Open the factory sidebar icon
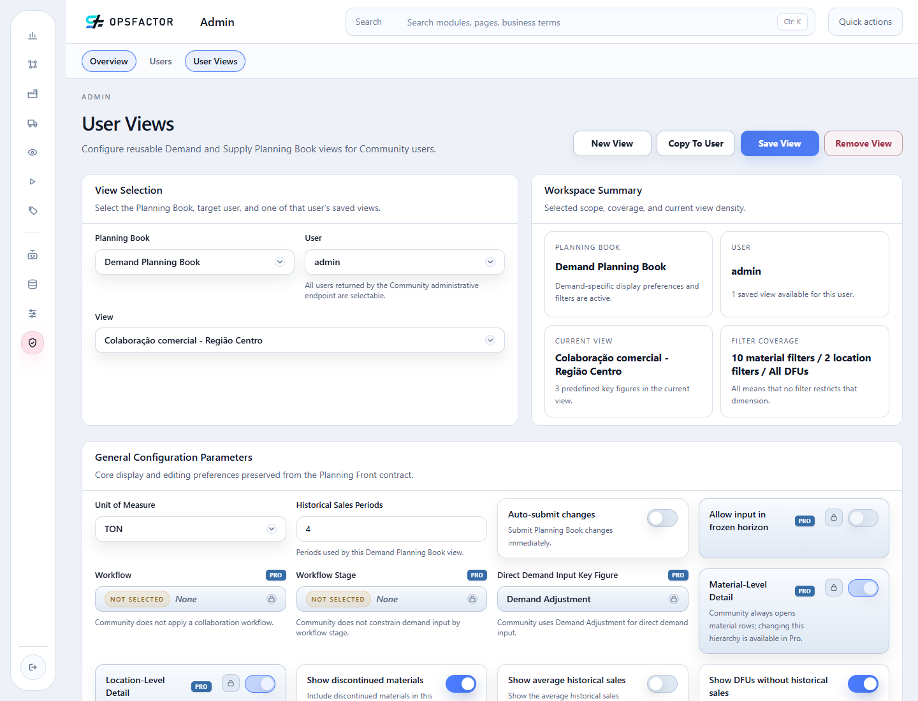Viewport: 918px width, 701px height. (33, 94)
